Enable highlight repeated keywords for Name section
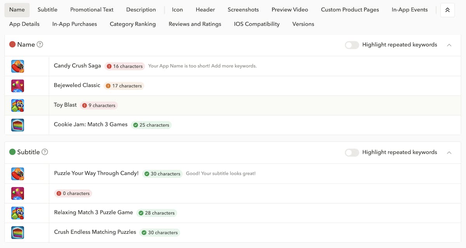The height and width of the screenshot is (248, 466). pyautogui.click(x=352, y=45)
